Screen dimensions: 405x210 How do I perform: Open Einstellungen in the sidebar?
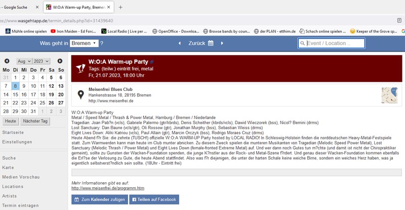click(x=17, y=142)
